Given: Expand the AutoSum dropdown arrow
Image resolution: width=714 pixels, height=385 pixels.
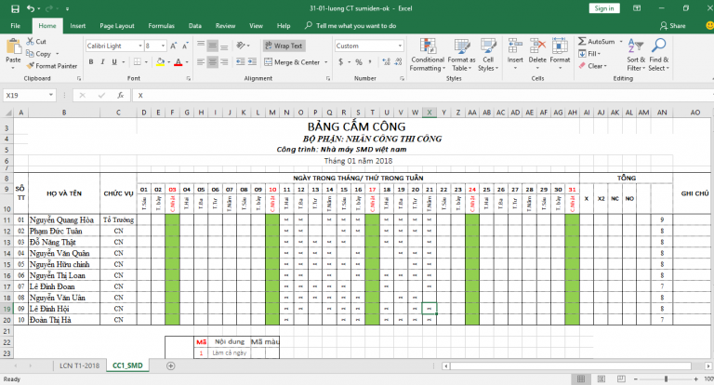Looking at the screenshot, I should [x=621, y=42].
